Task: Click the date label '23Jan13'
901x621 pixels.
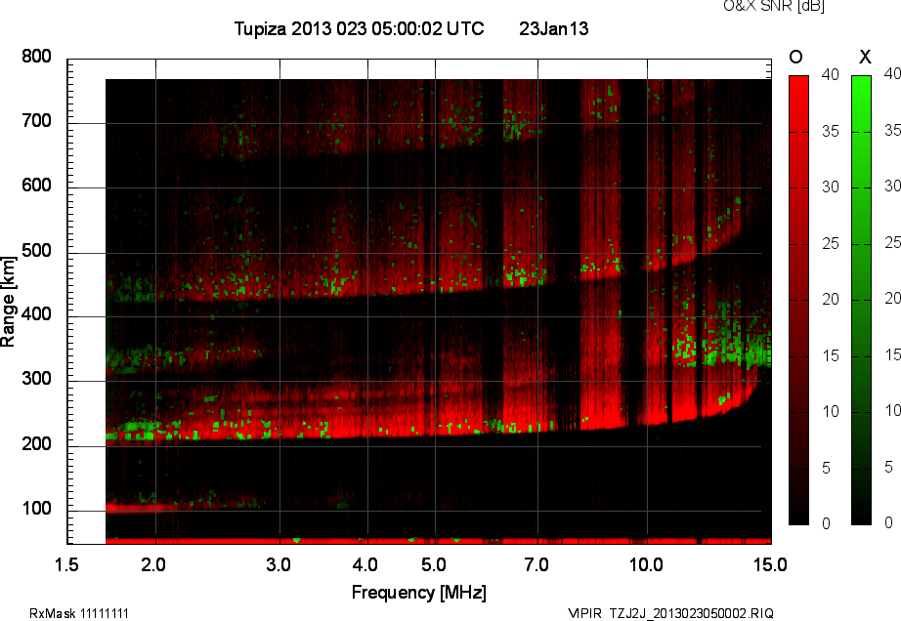Action: (554, 28)
